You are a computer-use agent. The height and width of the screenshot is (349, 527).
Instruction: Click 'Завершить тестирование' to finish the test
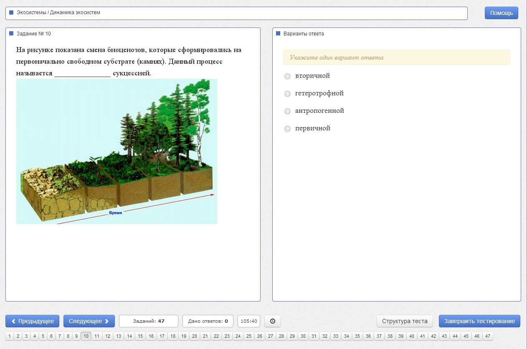pos(479,321)
